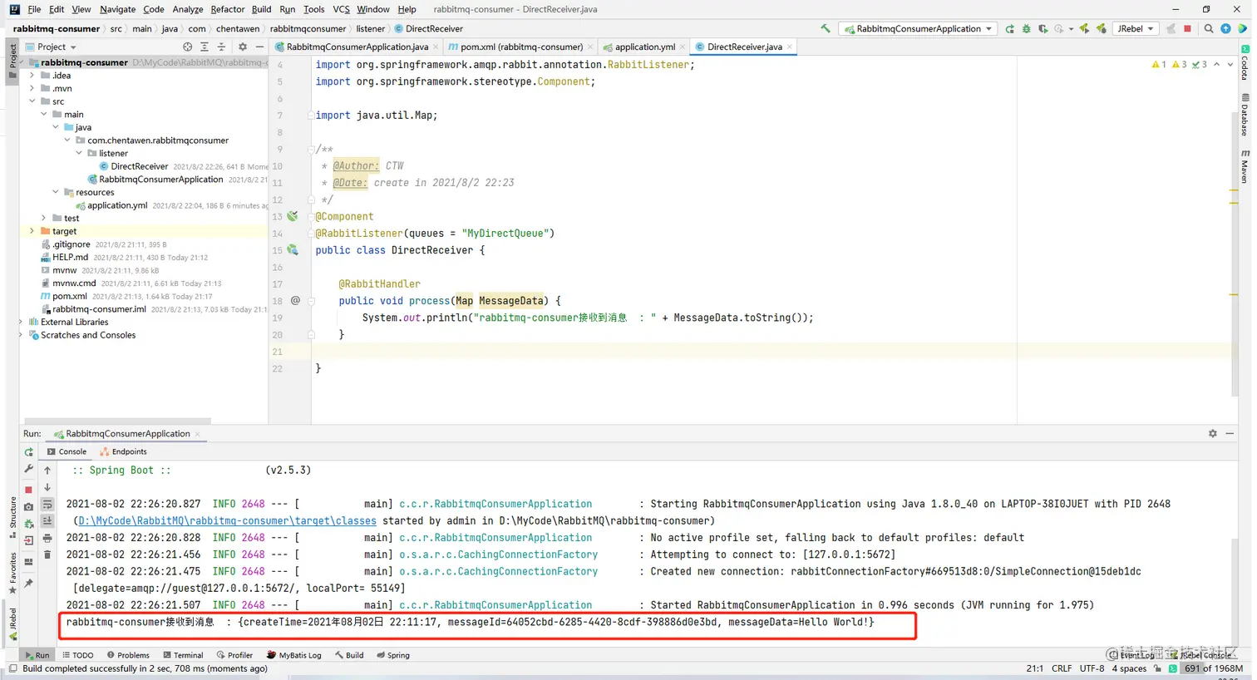Click Expand All icon in Project panel
Image resolution: width=1257 pixels, height=680 pixels.
click(205, 47)
